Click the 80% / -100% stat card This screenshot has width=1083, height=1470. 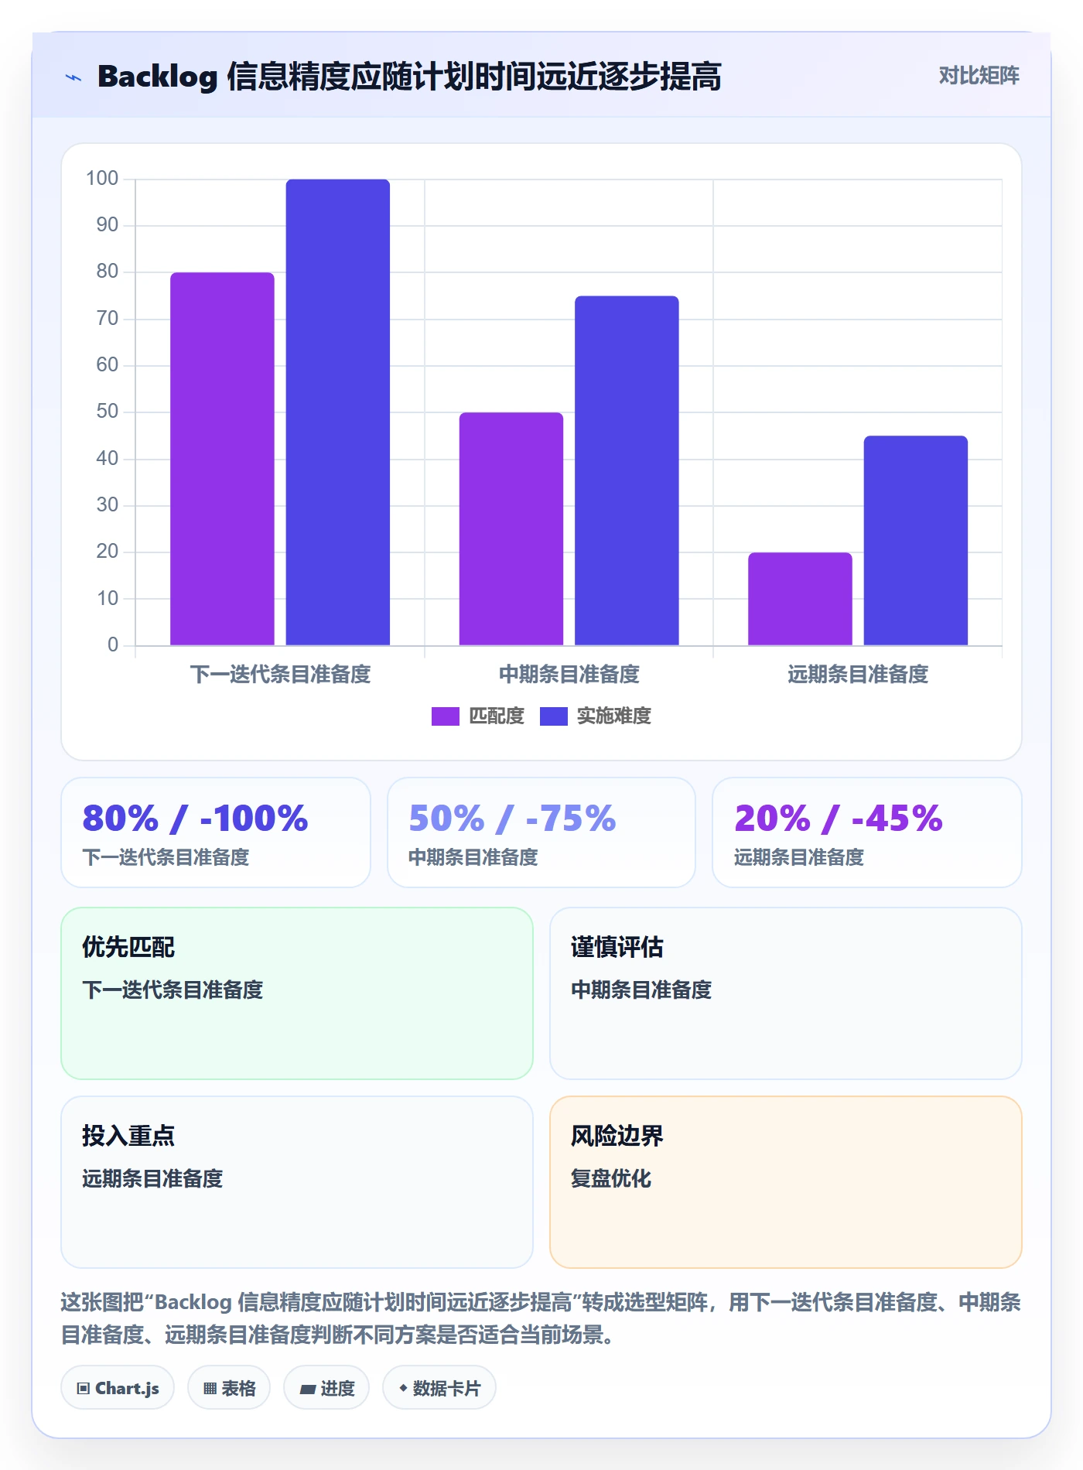216,832
